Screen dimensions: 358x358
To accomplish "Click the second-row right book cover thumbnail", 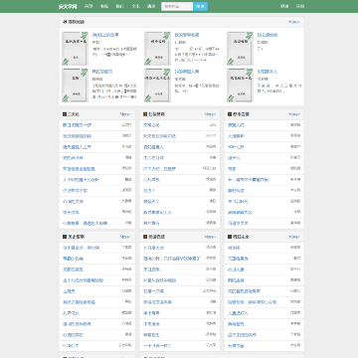I will [x=240, y=86].
